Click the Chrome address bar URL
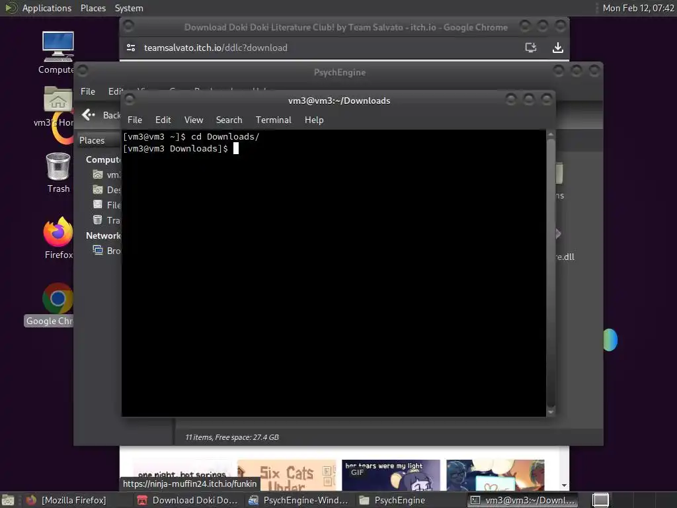677x508 pixels. pos(216,48)
